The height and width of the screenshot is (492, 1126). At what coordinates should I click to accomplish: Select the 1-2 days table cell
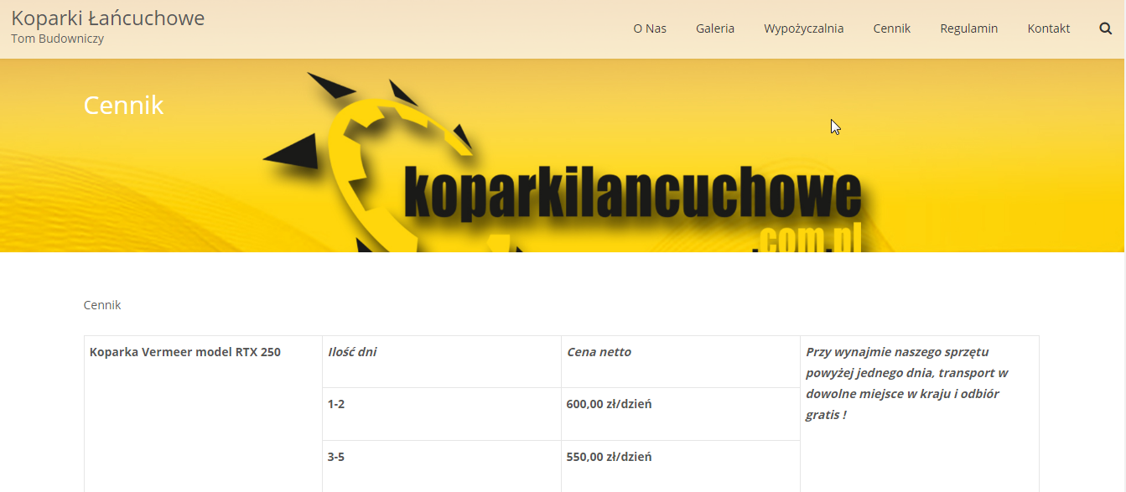(x=442, y=414)
